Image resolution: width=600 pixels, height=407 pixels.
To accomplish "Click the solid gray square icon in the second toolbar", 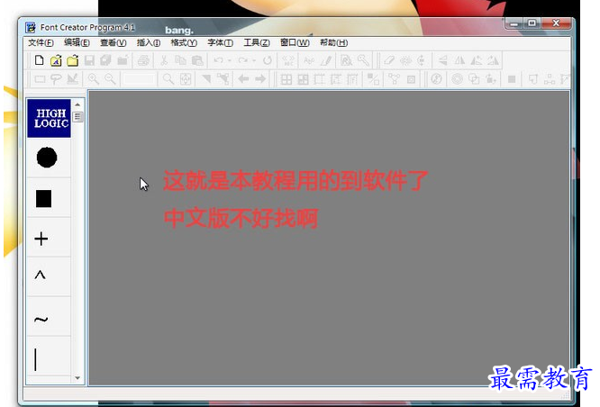I will [x=512, y=79].
